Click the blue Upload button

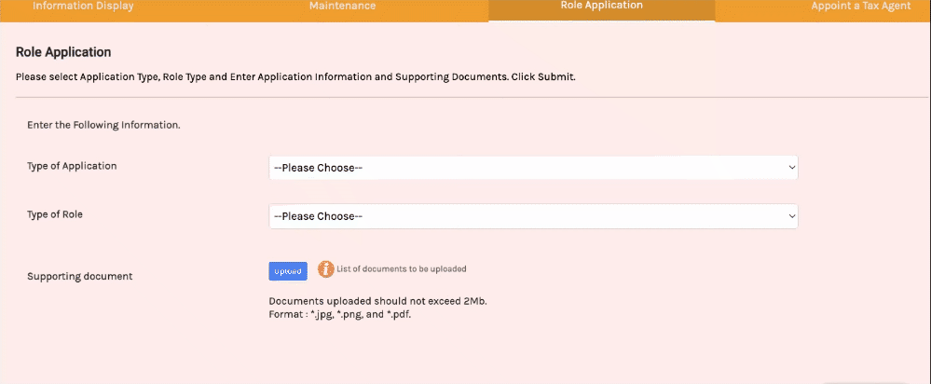pyautogui.click(x=288, y=271)
